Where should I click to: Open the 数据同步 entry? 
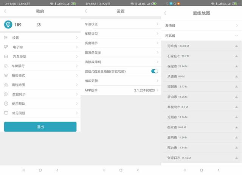pyautogui.click(x=40, y=94)
